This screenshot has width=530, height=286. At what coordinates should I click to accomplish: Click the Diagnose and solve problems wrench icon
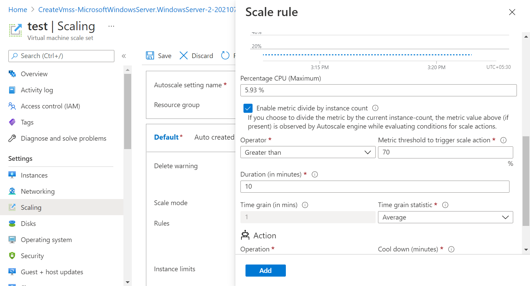pos(12,138)
